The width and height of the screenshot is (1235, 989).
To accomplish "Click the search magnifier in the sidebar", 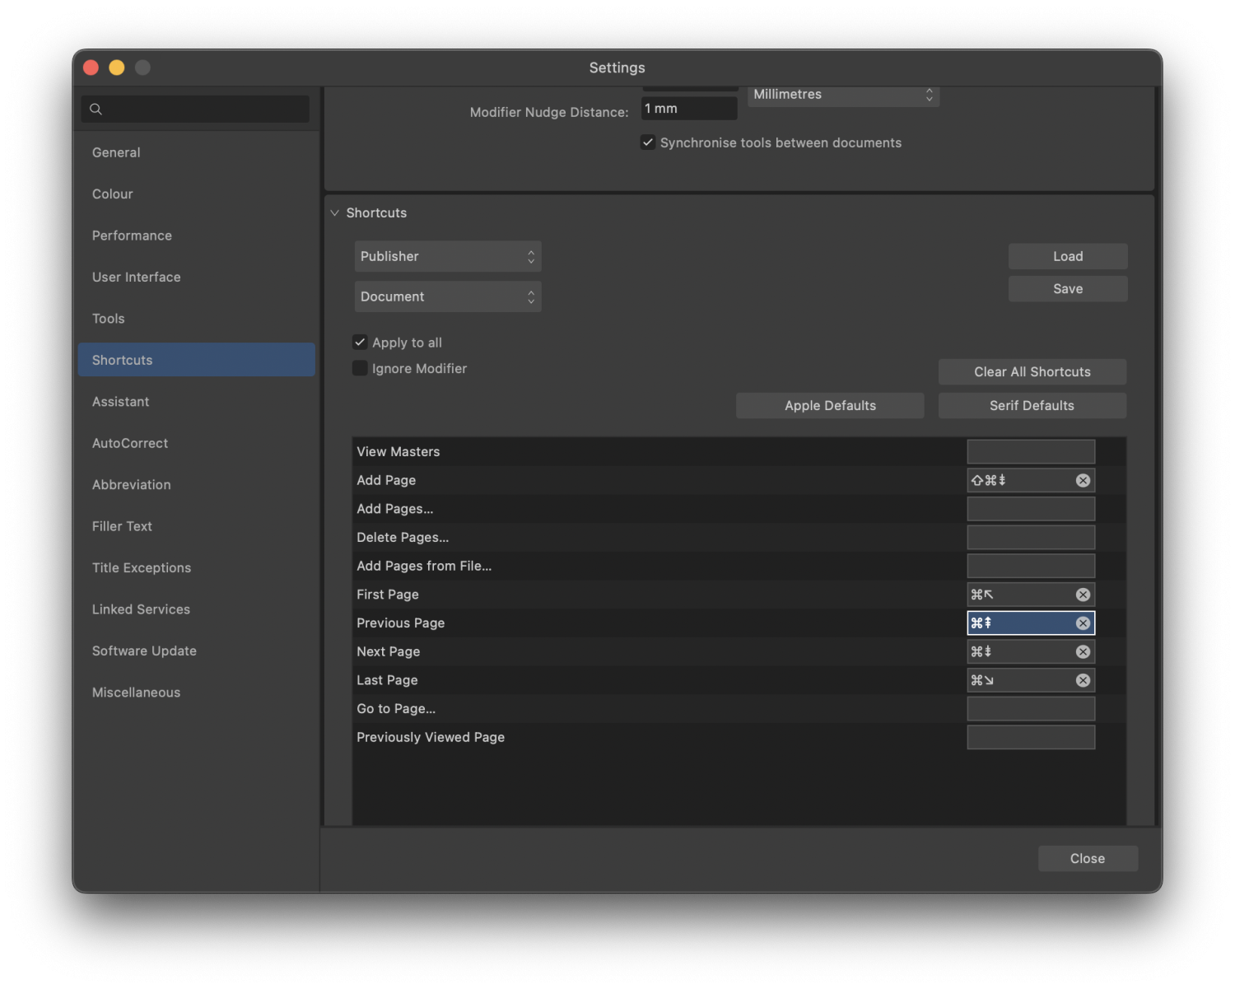I will pyautogui.click(x=96, y=109).
